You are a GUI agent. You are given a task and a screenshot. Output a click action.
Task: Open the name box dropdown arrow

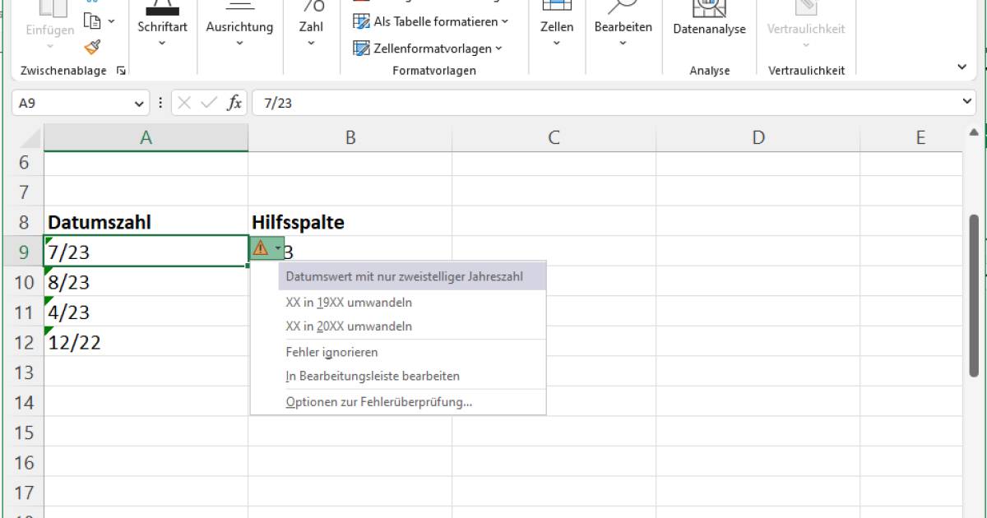coord(138,104)
